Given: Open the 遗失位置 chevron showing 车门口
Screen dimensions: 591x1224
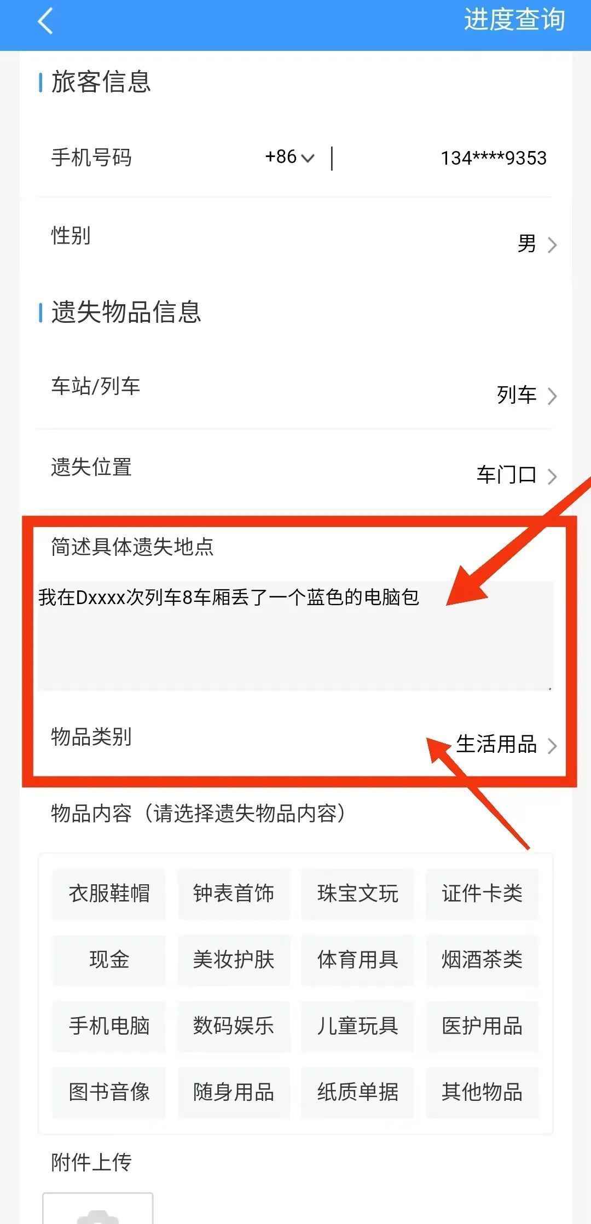Looking at the screenshot, I should [552, 476].
